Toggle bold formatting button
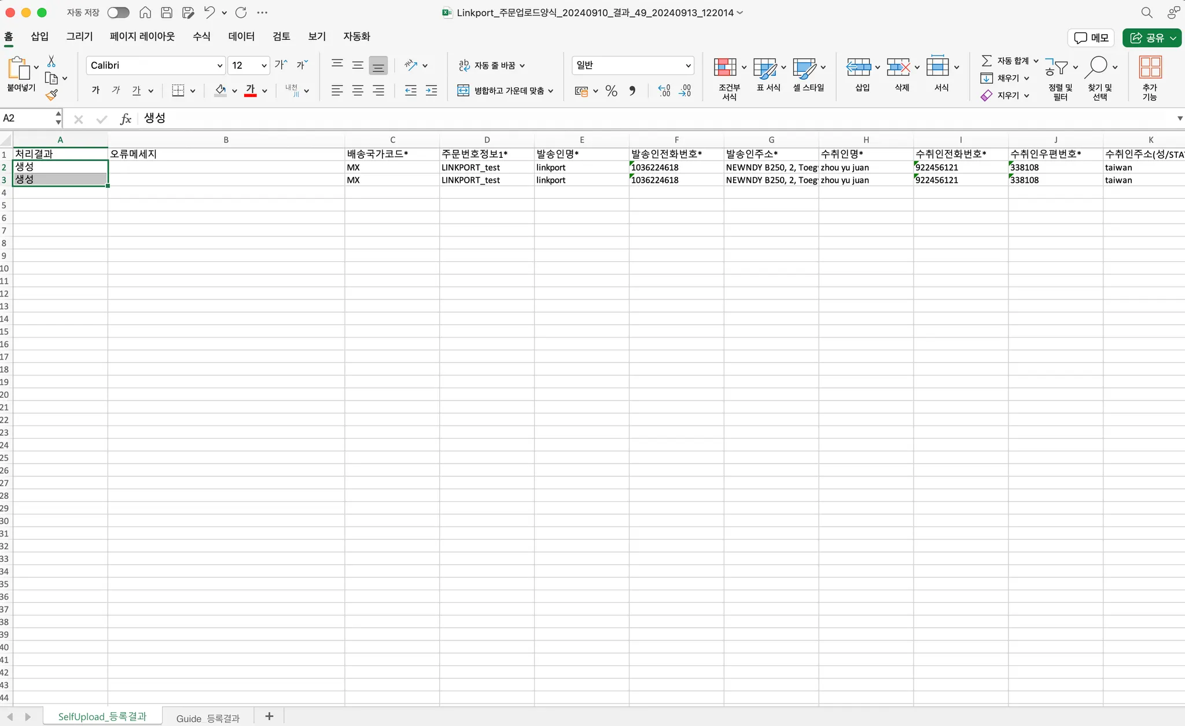1185x726 pixels. point(95,90)
